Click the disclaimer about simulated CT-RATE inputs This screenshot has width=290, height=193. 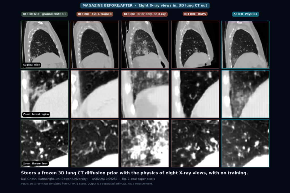pos(87,184)
